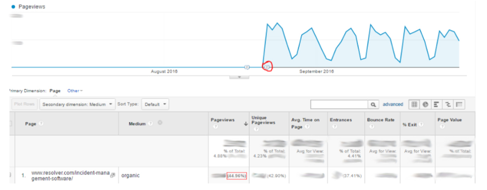Switch to the pivot table view icon

(459, 104)
